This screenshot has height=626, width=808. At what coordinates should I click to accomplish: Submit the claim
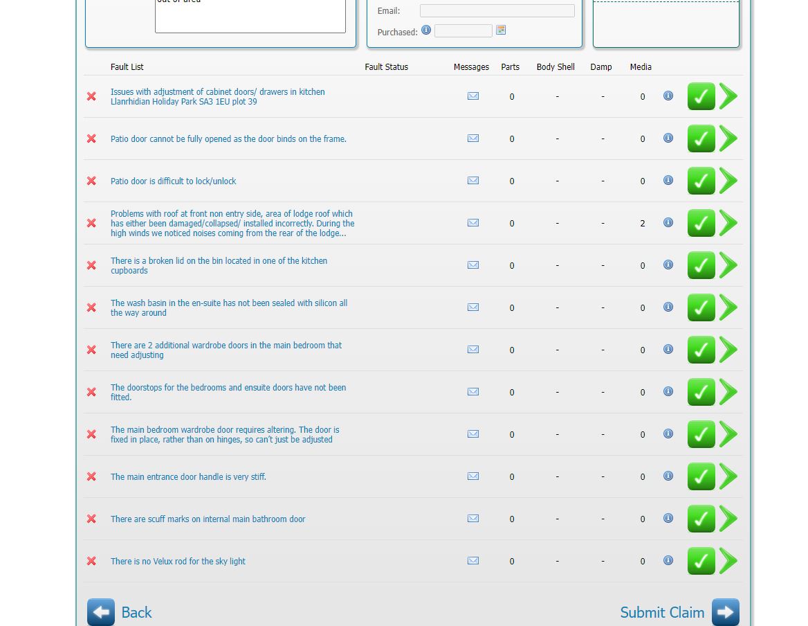tap(679, 612)
